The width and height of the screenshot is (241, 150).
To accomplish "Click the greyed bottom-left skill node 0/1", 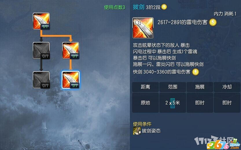I will click(41, 80).
